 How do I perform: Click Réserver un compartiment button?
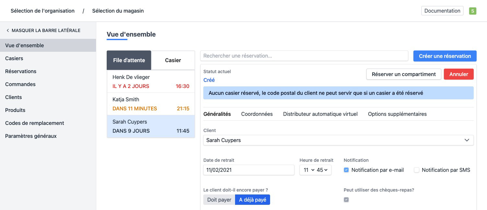point(403,74)
